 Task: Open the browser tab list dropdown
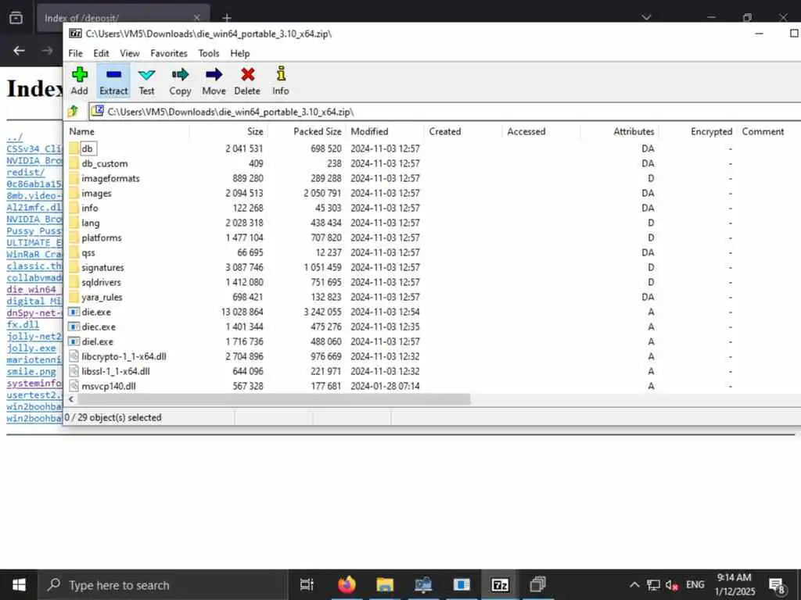[646, 17]
